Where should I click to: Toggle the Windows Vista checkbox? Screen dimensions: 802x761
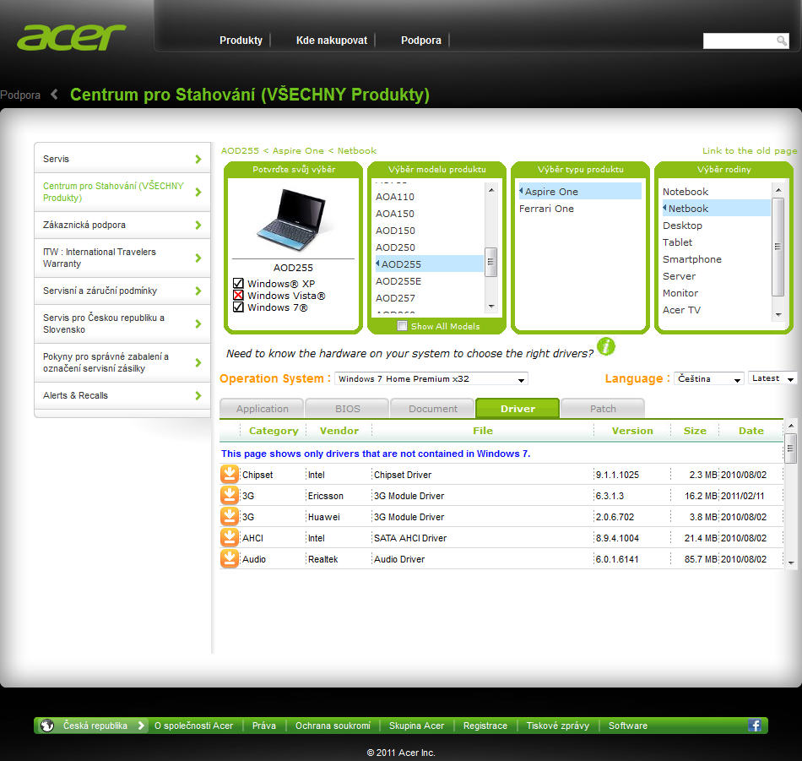[238, 296]
